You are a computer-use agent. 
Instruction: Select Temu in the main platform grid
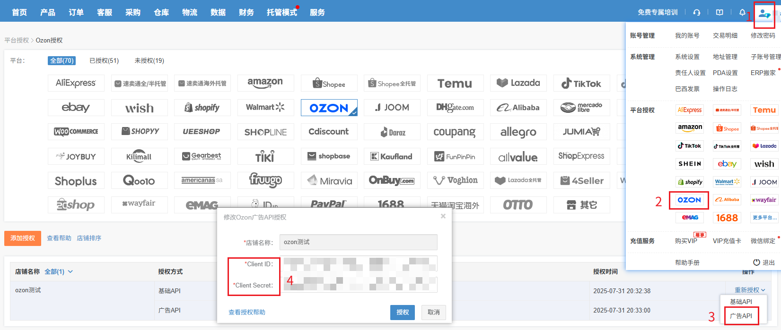(x=456, y=83)
